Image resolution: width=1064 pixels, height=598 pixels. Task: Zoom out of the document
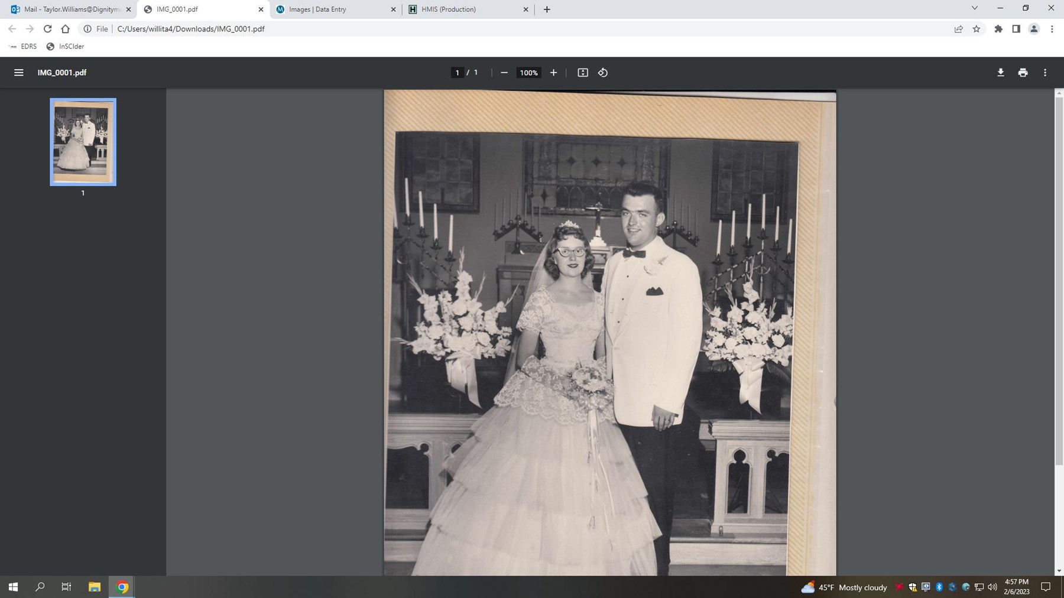[504, 72]
